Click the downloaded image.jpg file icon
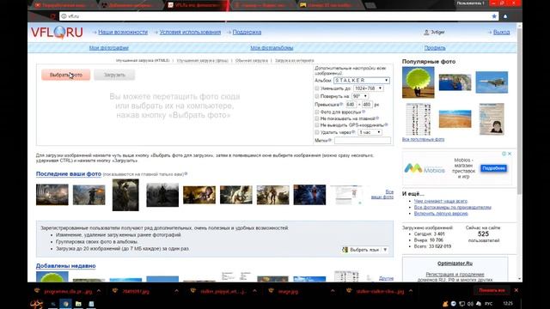 pos(271,291)
